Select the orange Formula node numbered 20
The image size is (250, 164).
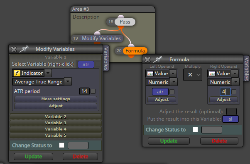click(135, 51)
